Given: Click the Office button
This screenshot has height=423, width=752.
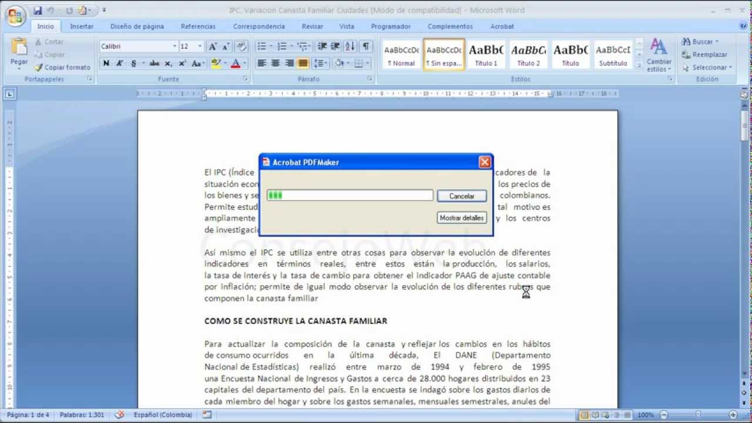Looking at the screenshot, I should [15, 15].
